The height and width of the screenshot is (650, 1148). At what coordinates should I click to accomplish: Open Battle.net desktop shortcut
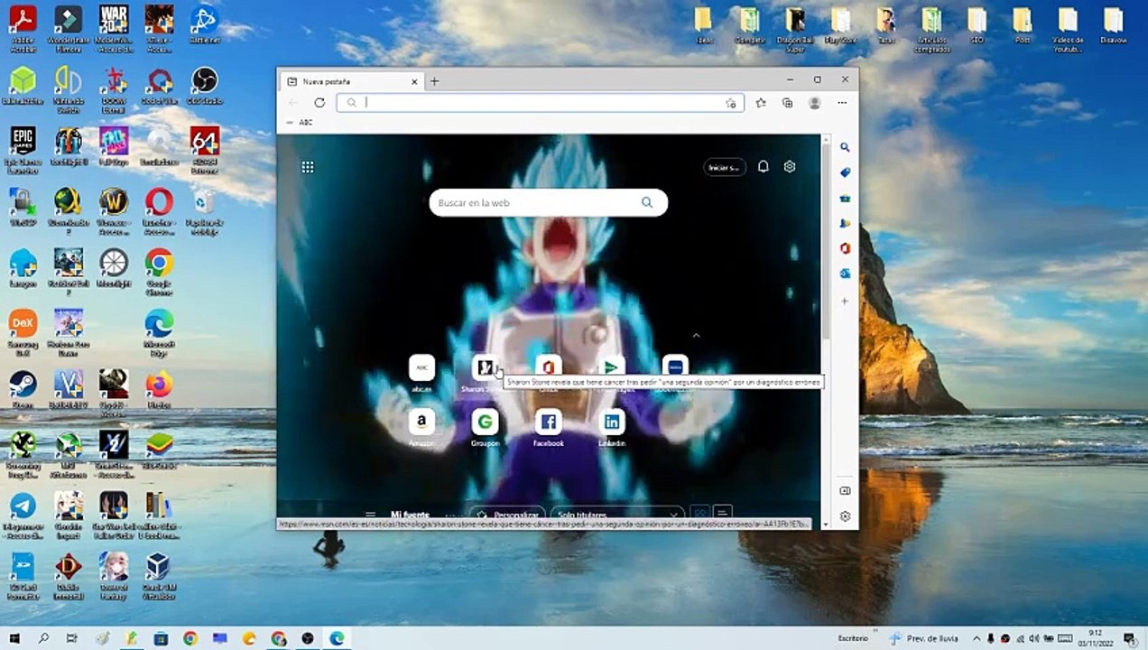(204, 25)
